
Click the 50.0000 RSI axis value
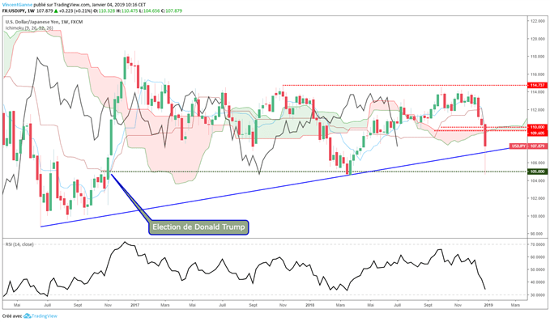point(538,269)
